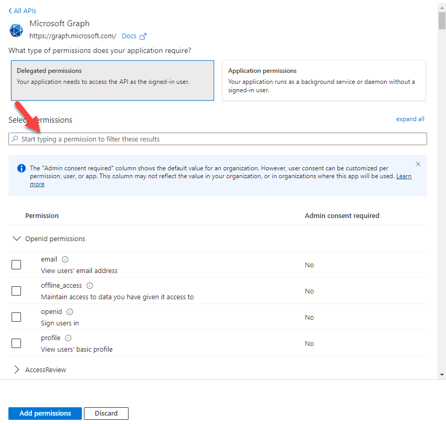446x424 pixels.
Task: Check the email permission checkbox
Action: point(16,265)
